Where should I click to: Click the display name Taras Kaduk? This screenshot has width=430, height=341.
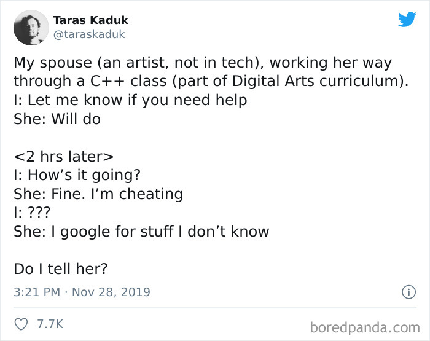[x=91, y=20]
